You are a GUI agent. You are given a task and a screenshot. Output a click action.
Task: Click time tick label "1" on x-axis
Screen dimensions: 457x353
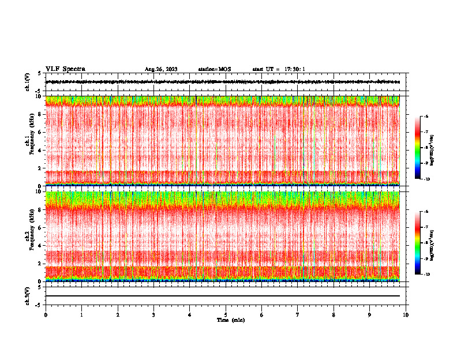[81, 315]
